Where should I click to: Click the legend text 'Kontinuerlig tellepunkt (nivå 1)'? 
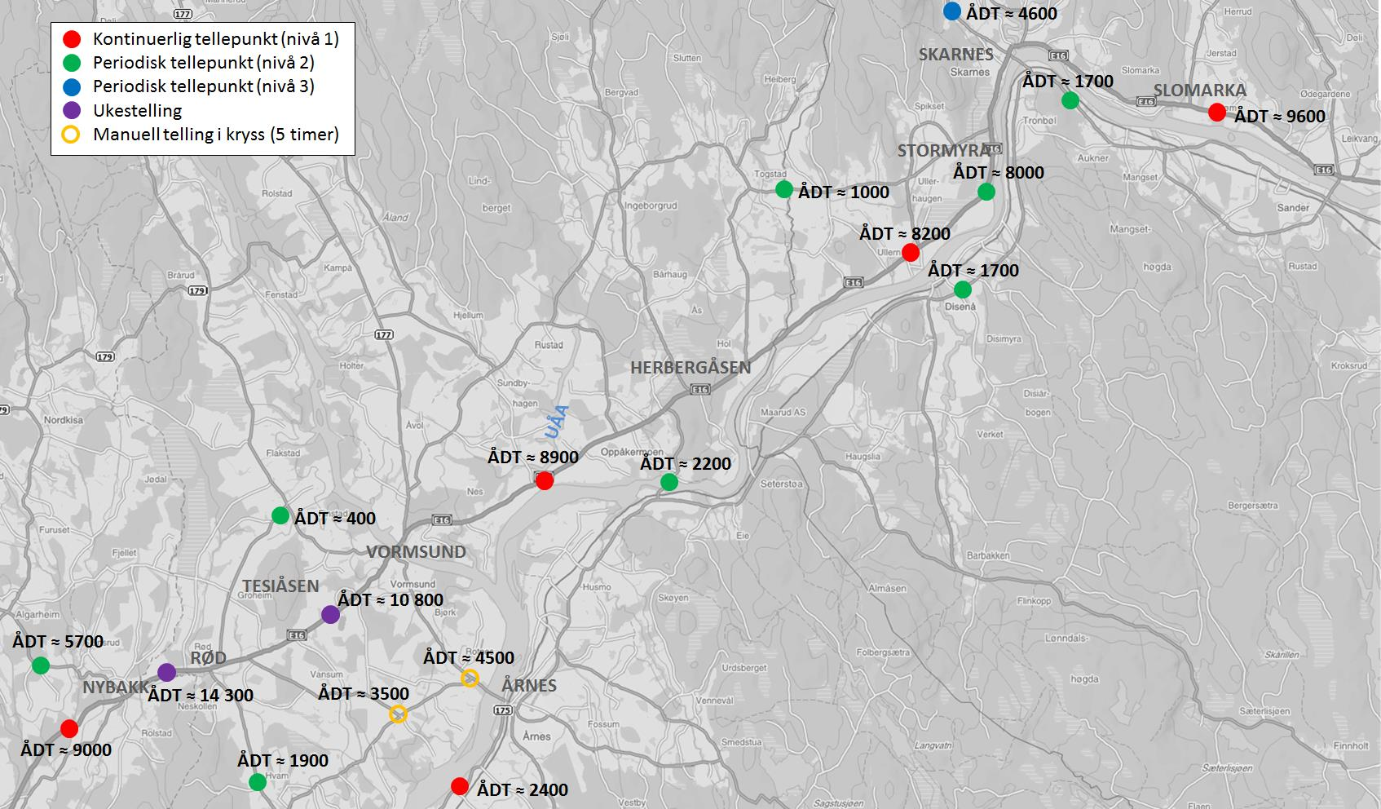(x=216, y=39)
